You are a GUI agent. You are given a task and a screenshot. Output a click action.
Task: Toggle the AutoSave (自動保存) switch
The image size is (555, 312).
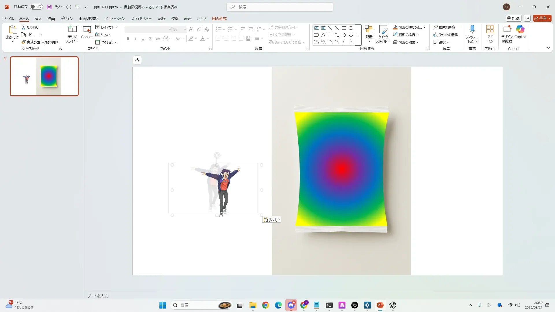coord(36,7)
